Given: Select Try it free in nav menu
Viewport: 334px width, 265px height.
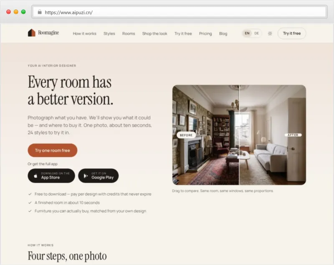Looking at the screenshot, I should (x=183, y=33).
